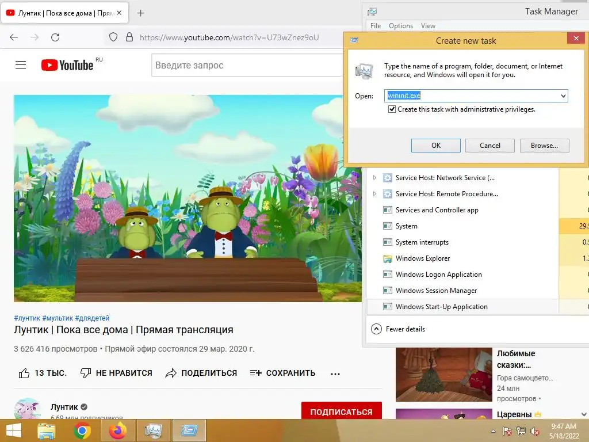
Task: Click OK in Create new task dialog
Action: (x=436, y=146)
